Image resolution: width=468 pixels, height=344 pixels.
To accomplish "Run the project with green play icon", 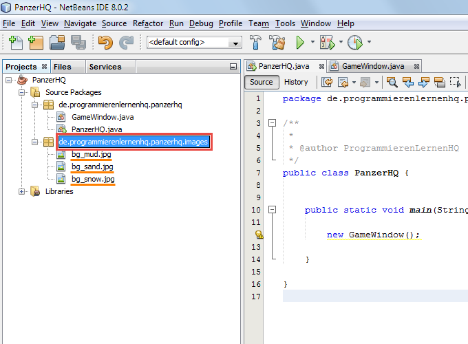I will [300, 42].
